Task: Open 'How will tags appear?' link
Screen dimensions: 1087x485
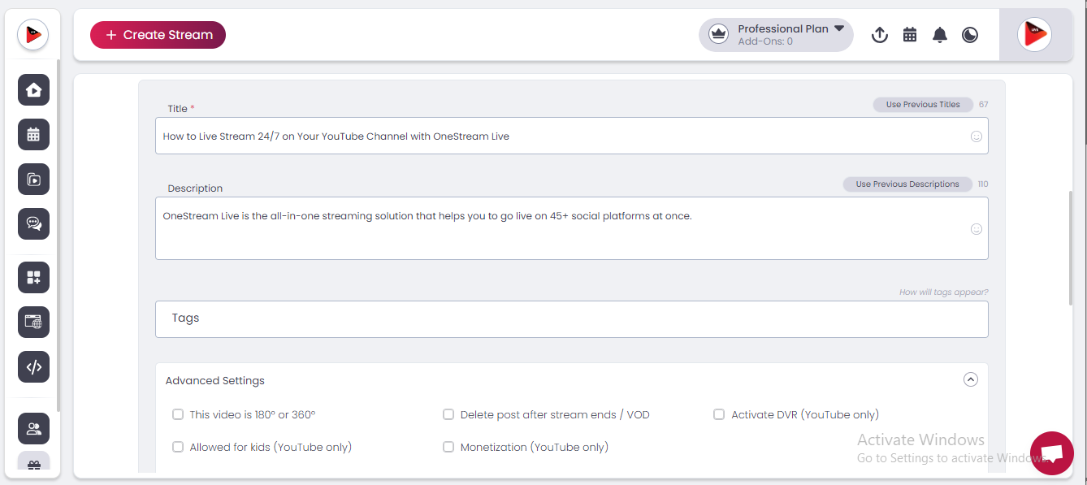Action: coord(943,292)
